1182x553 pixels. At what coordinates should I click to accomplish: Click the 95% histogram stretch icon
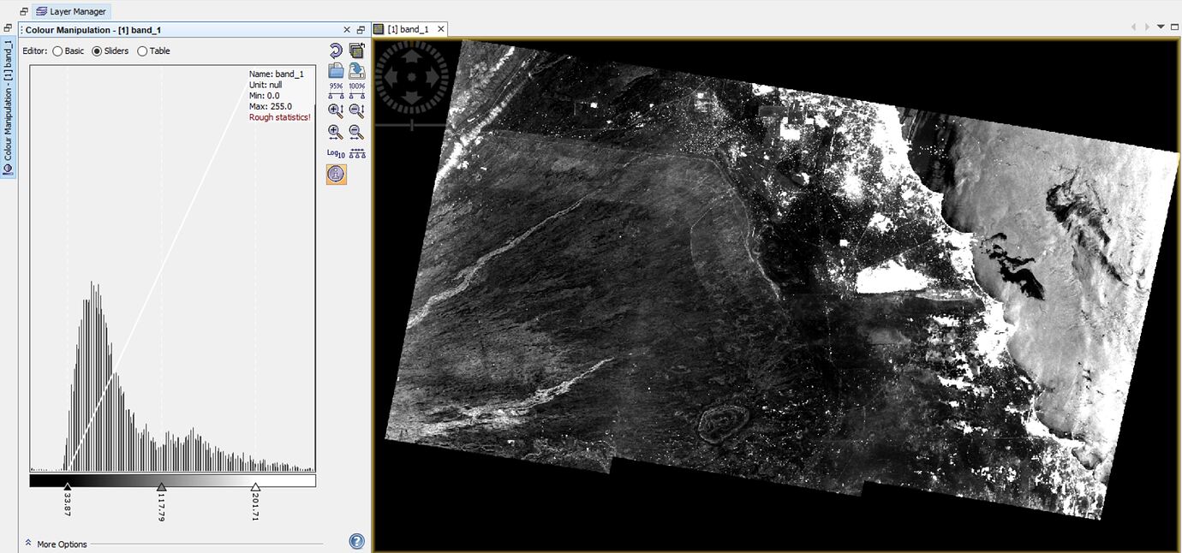click(336, 90)
